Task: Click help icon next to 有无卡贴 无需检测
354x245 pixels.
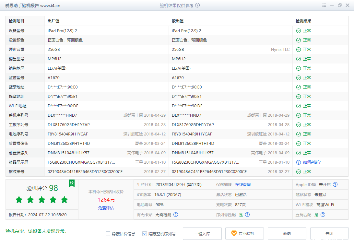Action: 176,215
